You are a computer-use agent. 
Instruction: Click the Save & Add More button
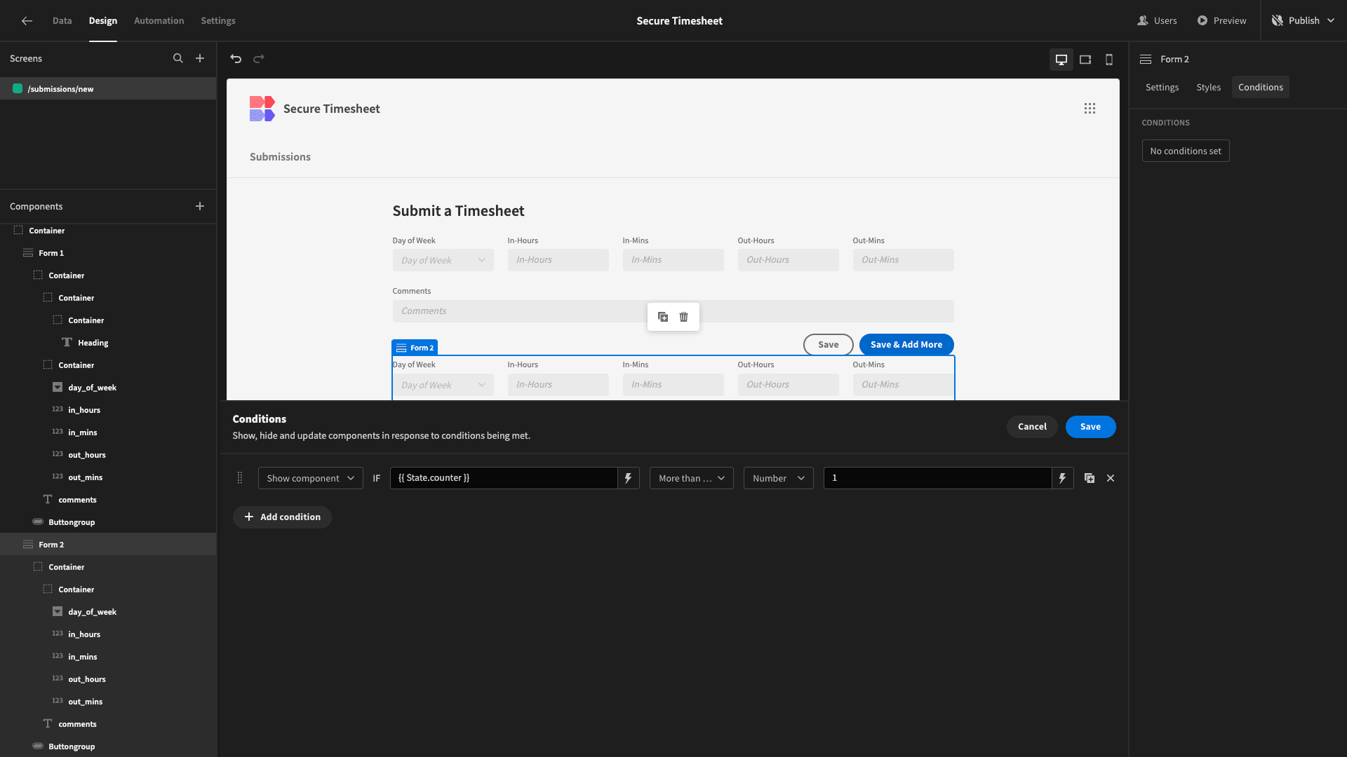click(906, 345)
